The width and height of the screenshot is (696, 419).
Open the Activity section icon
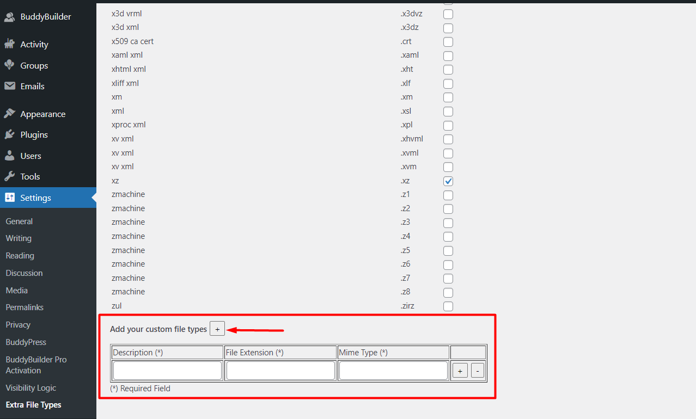point(10,44)
